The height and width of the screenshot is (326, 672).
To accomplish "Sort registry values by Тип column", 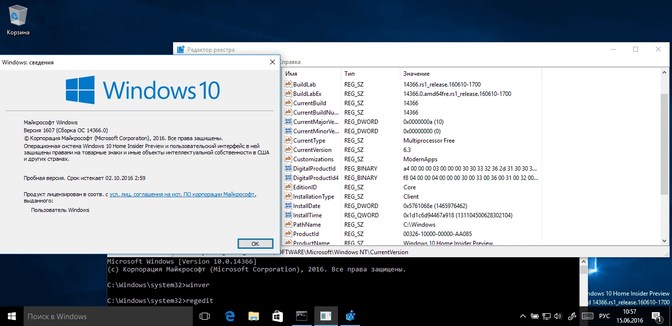I will [371, 73].
